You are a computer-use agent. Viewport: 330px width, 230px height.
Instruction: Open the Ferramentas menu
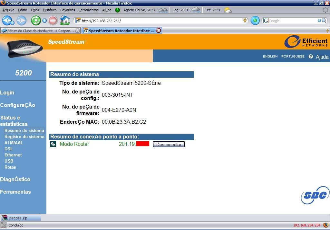click(88, 10)
